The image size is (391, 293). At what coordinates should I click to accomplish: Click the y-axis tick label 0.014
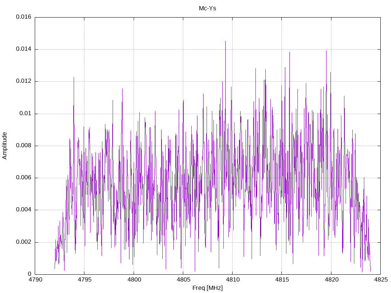(24, 49)
